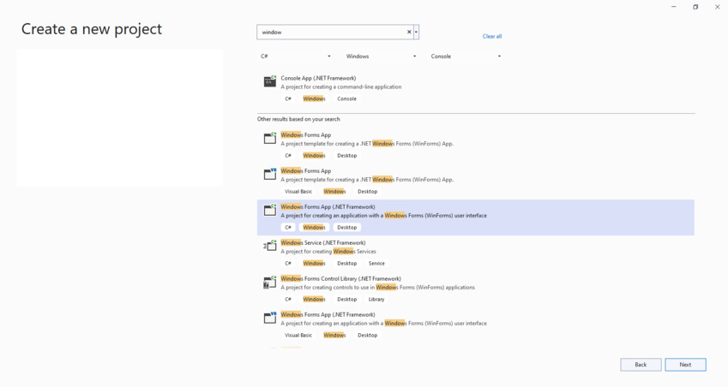Click the Next button
The image size is (728, 387).
[685, 365]
